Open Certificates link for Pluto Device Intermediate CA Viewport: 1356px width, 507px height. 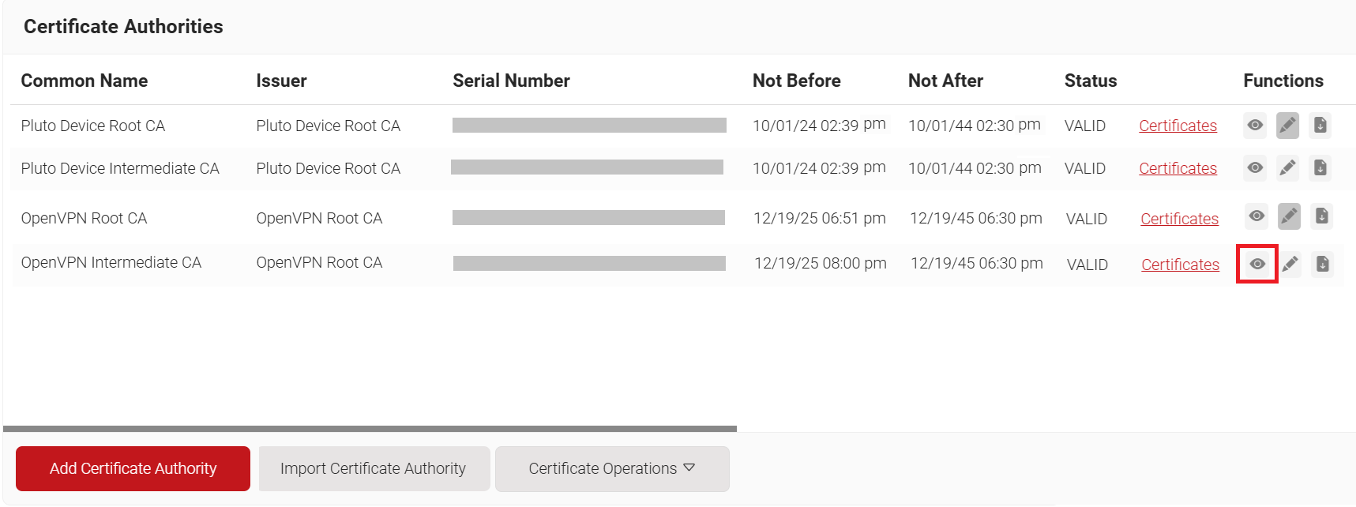pos(1178,169)
